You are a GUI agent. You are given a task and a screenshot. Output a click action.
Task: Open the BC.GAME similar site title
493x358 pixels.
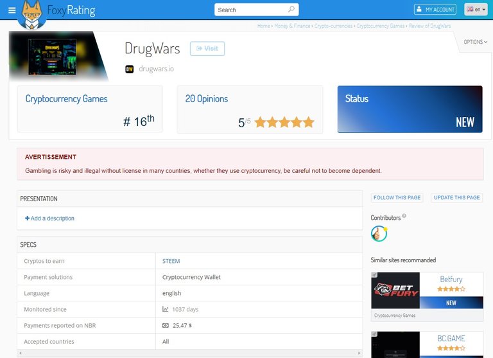[x=451, y=339]
